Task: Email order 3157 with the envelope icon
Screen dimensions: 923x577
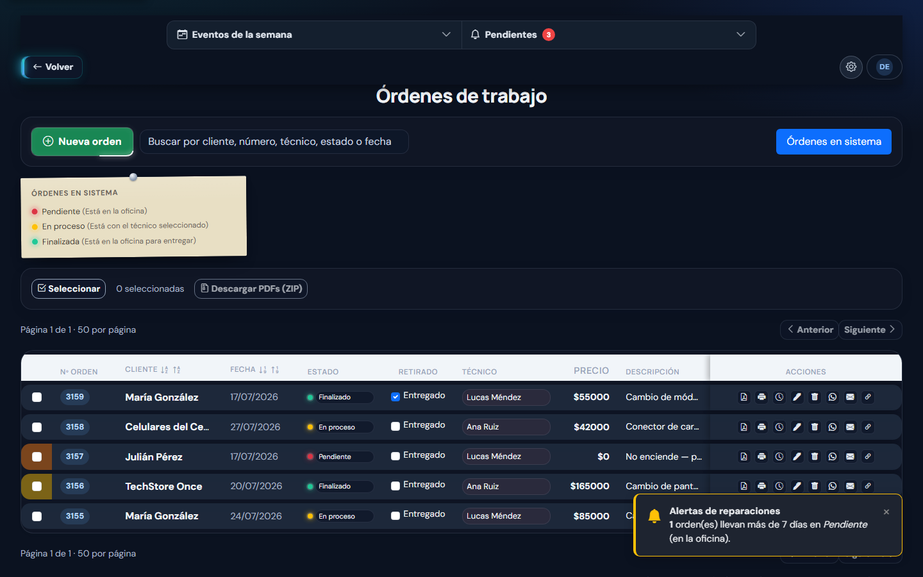Action: [x=850, y=456]
